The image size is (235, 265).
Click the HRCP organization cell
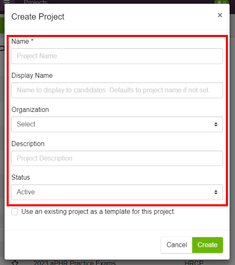click(194, 263)
